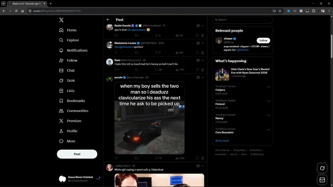The image size is (333, 187).
Task: Open options for the Calgary trend
Action: coord(268,87)
